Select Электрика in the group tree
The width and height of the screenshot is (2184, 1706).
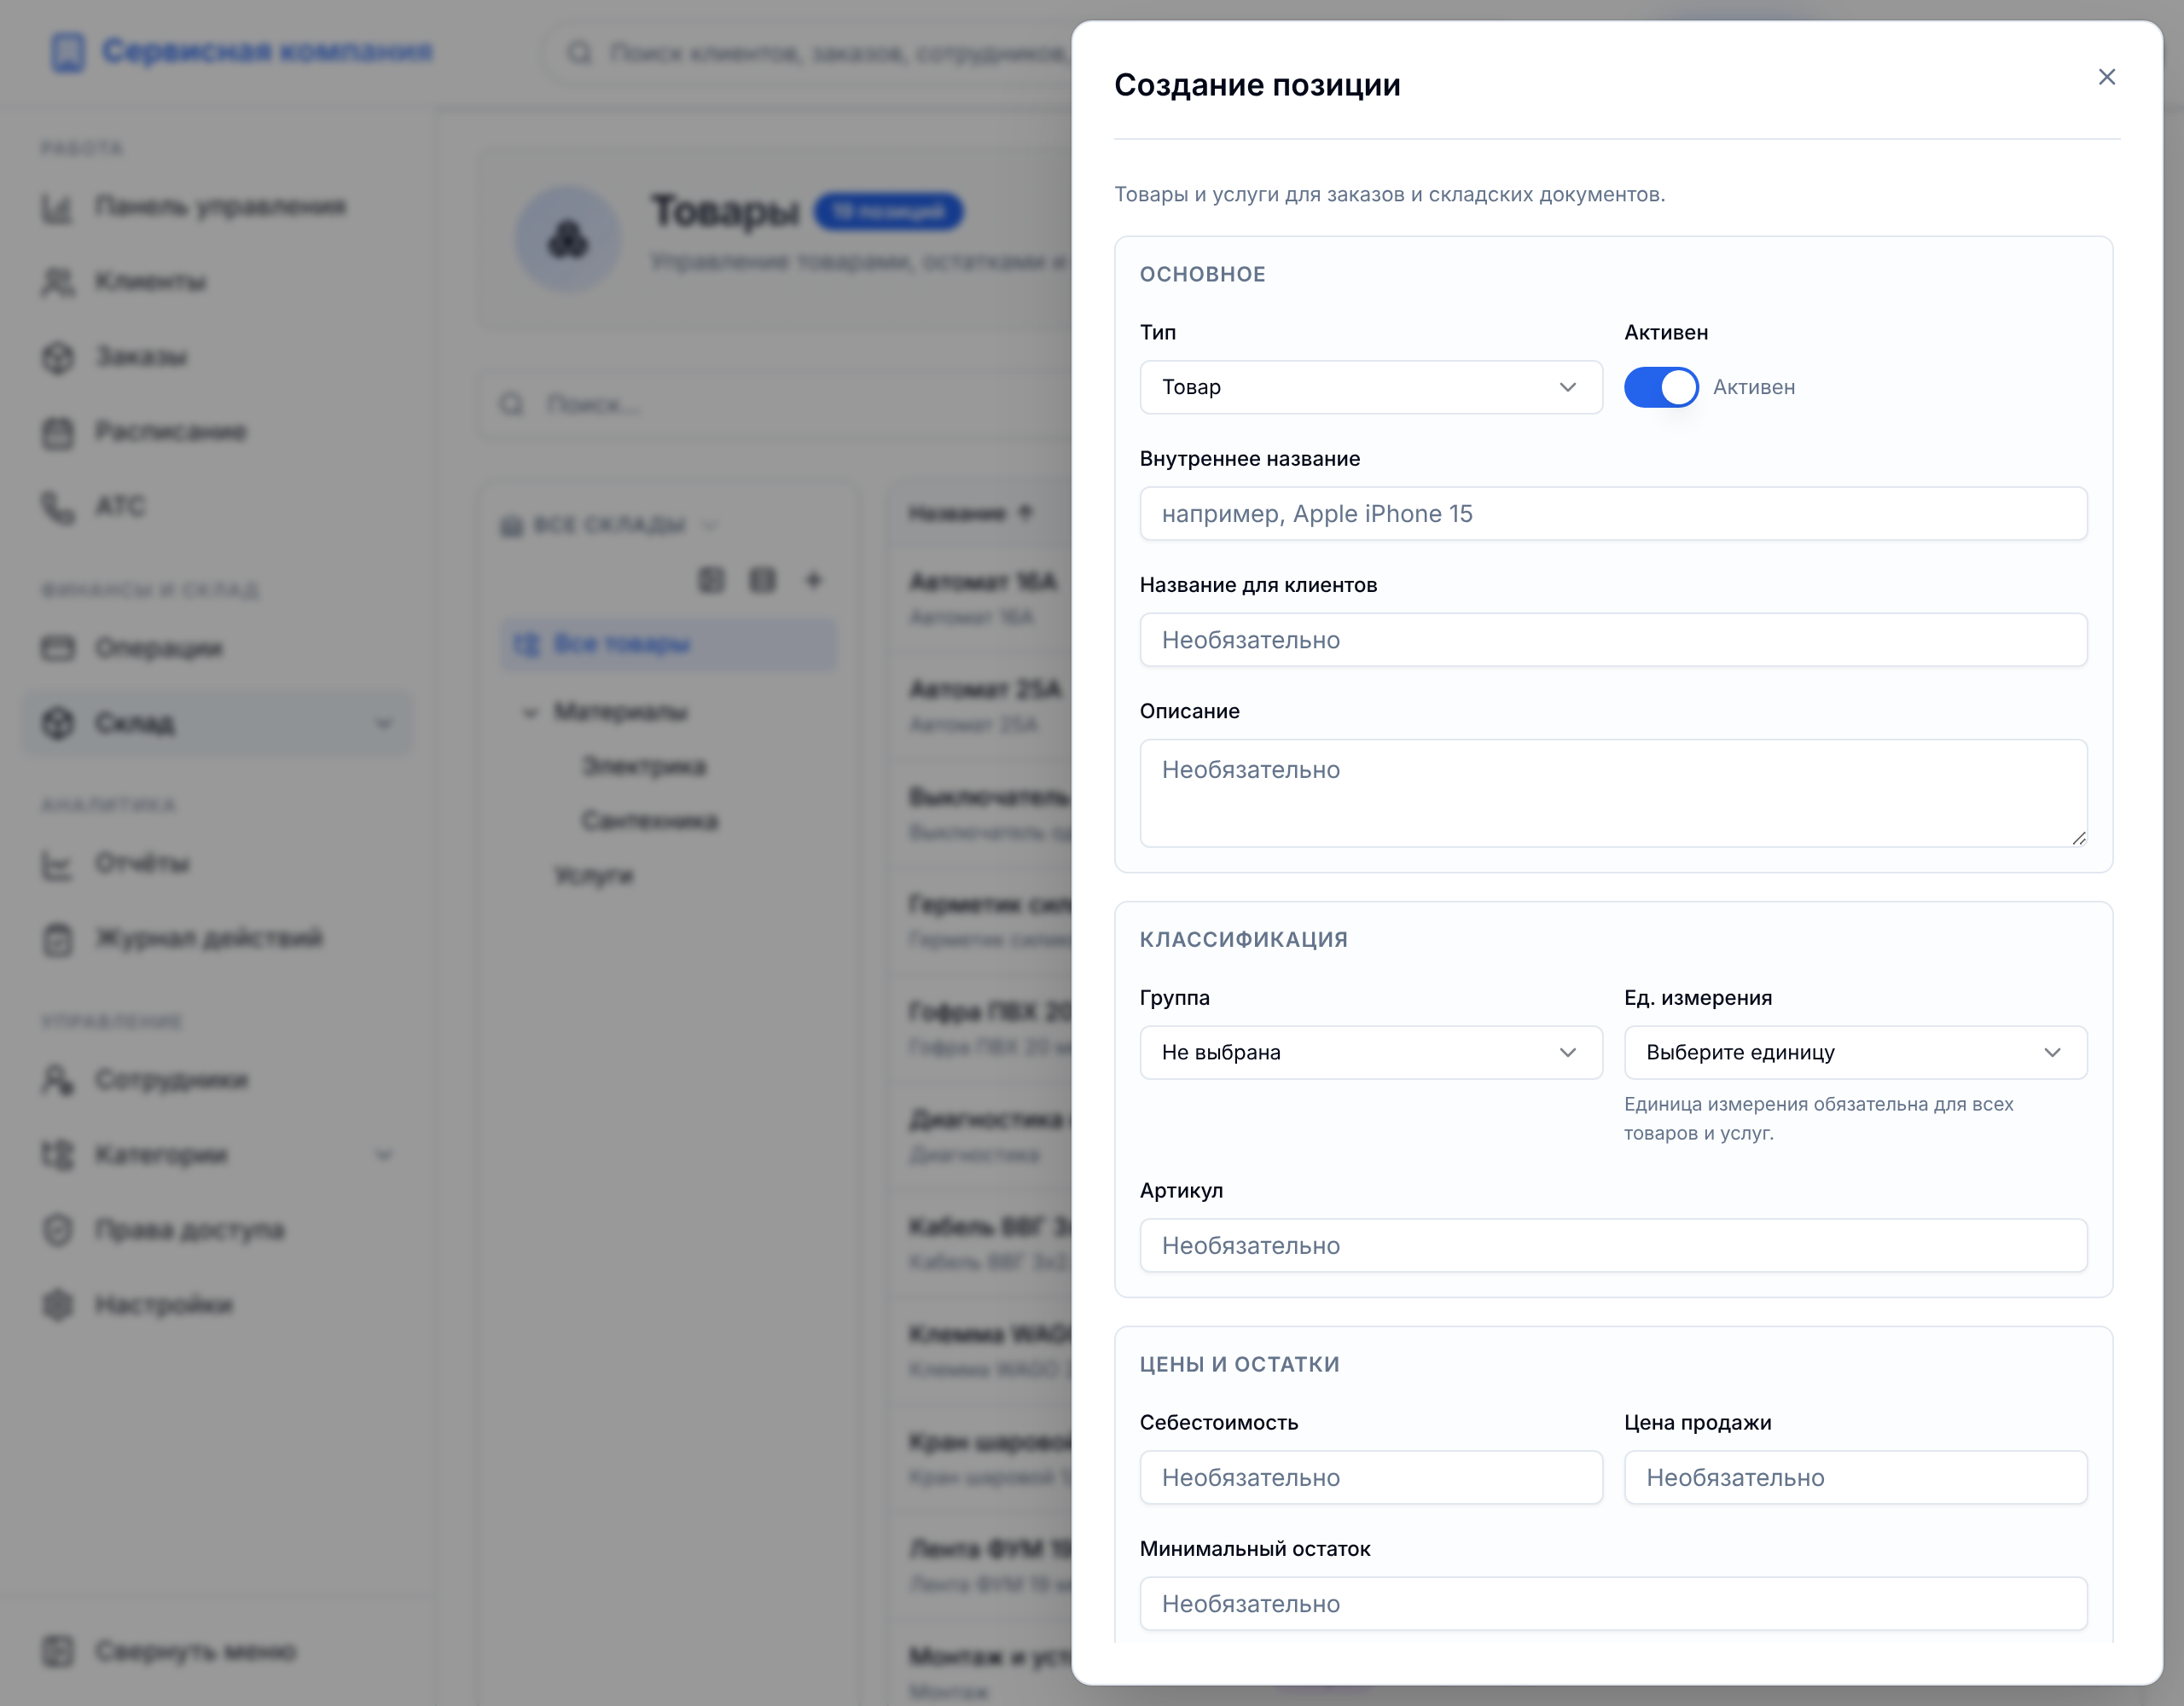644,767
